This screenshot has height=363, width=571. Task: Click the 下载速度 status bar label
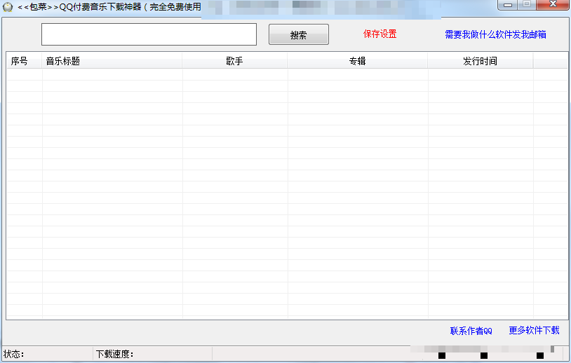(x=114, y=354)
